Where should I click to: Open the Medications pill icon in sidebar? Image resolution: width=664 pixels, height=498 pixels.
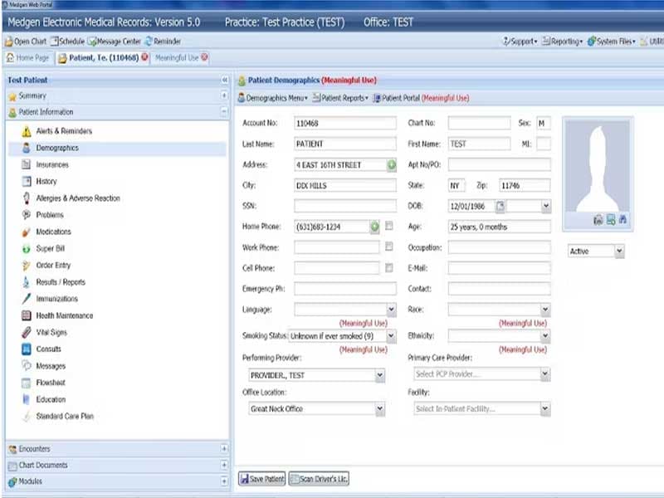tap(27, 232)
